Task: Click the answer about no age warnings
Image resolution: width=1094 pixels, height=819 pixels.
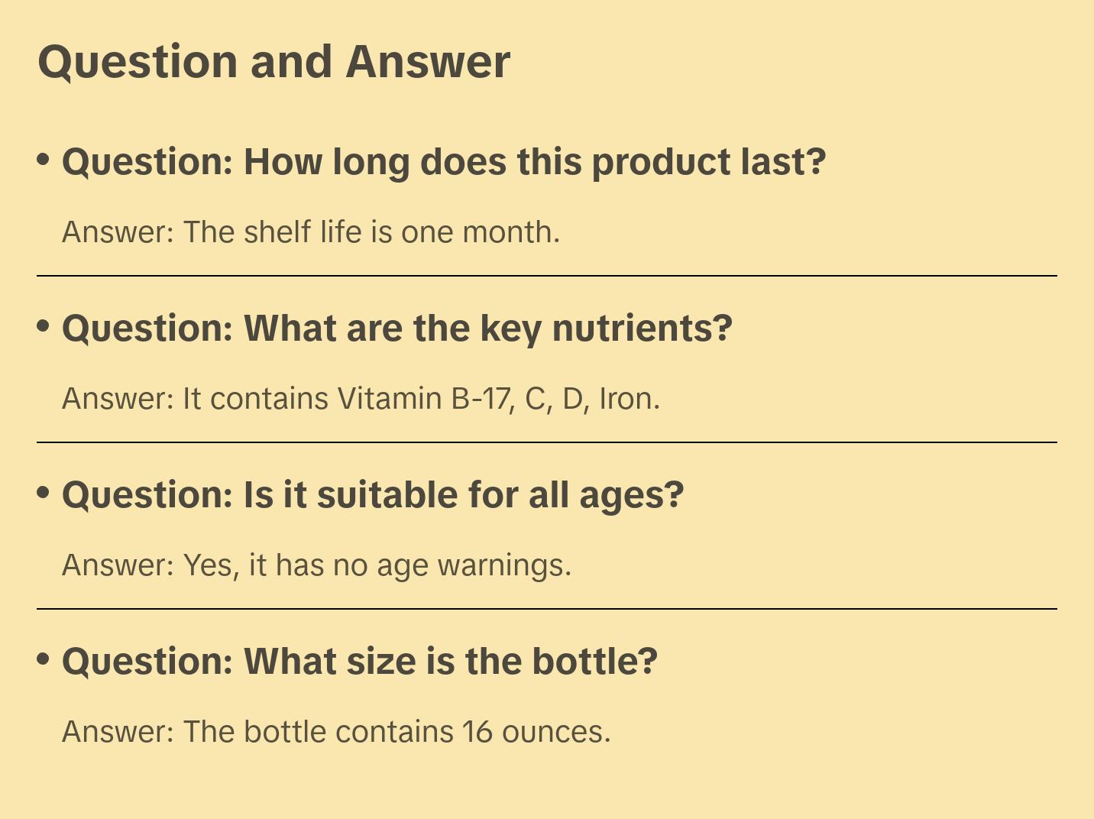Action: (x=316, y=565)
